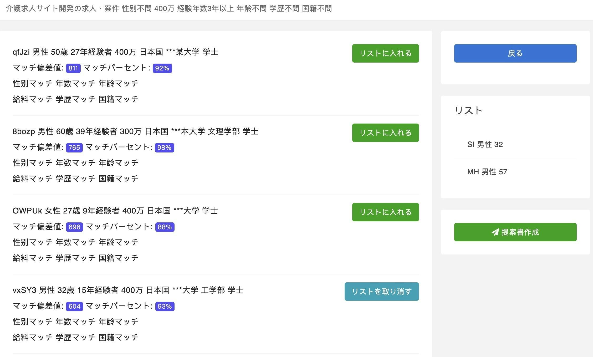Select list entry SI 男性 32
The width and height of the screenshot is (593, 357).
(x=485, y=144)
